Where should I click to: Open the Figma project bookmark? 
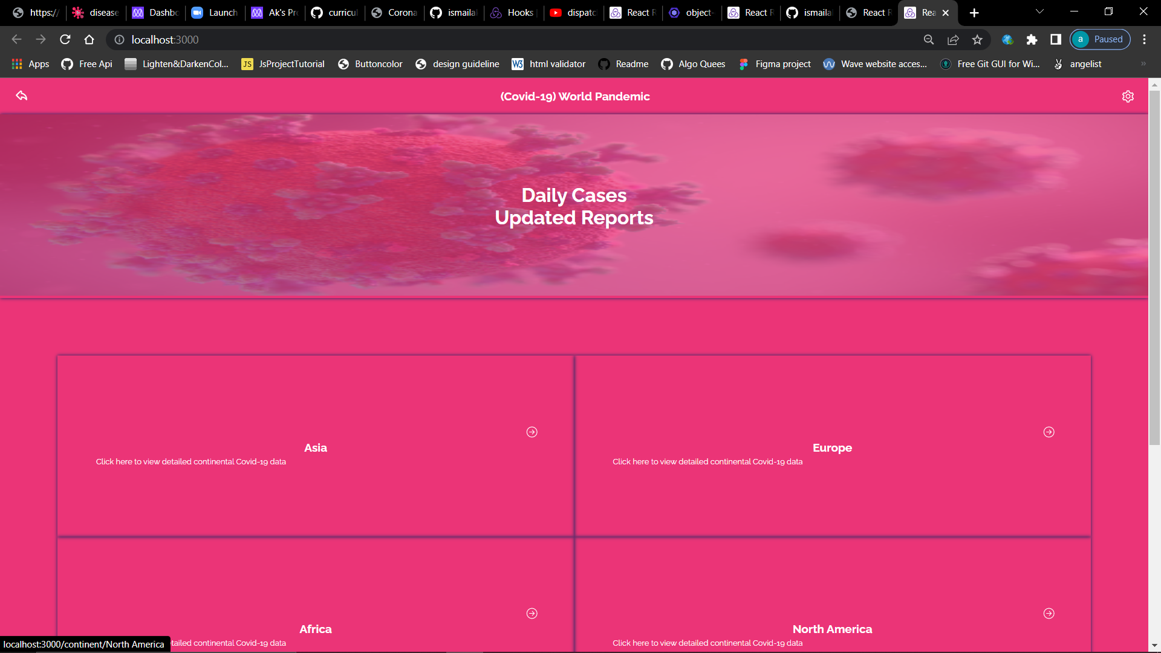[782, 63]
